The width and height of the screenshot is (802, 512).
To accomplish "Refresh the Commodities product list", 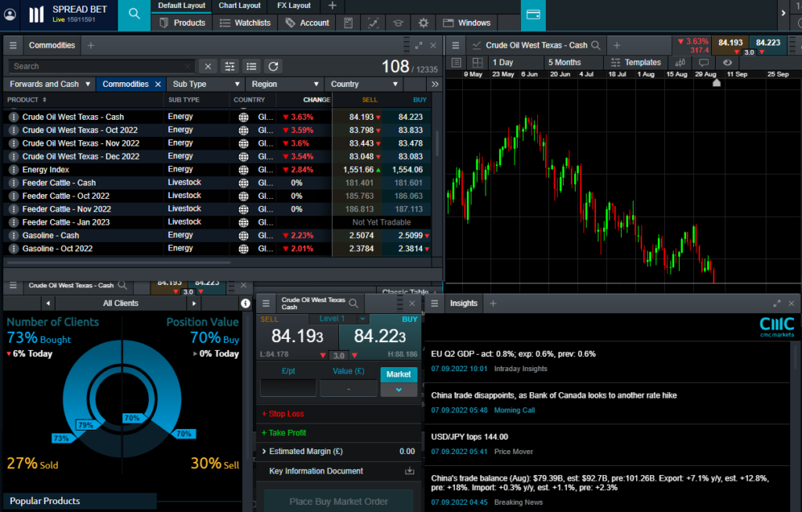I will click(x=273, y=67).
